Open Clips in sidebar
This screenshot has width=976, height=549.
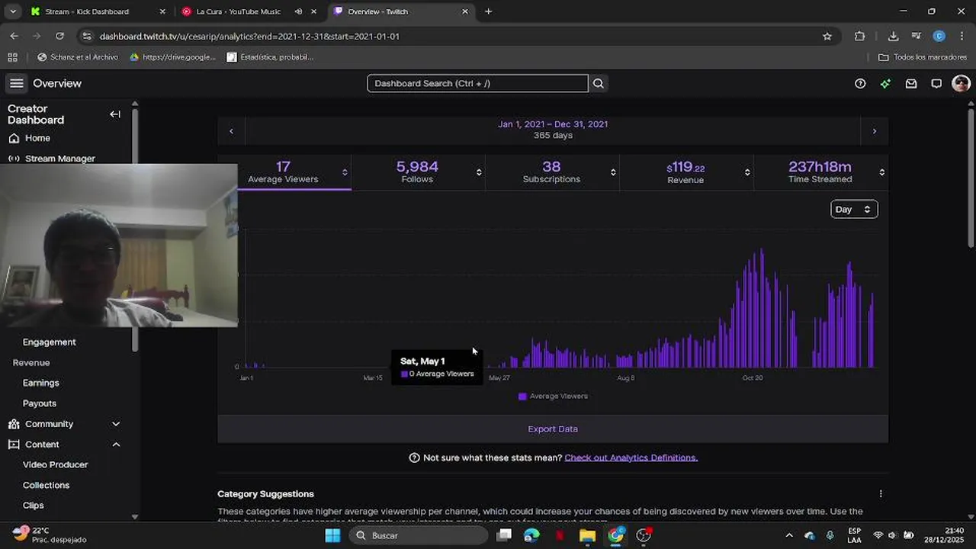tap(34, 506)
